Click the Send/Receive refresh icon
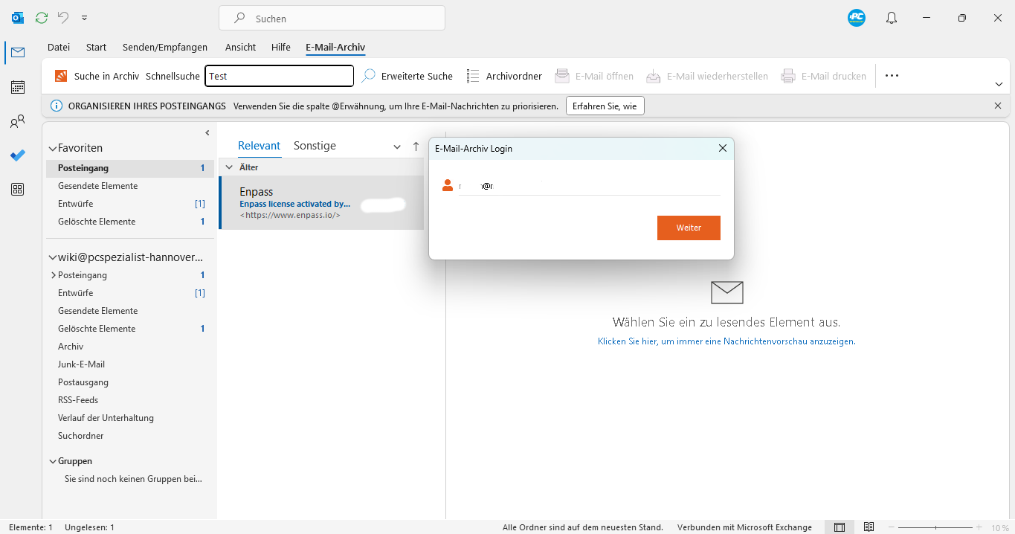The width and height of the screenshot is (1015, 534). click(x=41, y=17)
